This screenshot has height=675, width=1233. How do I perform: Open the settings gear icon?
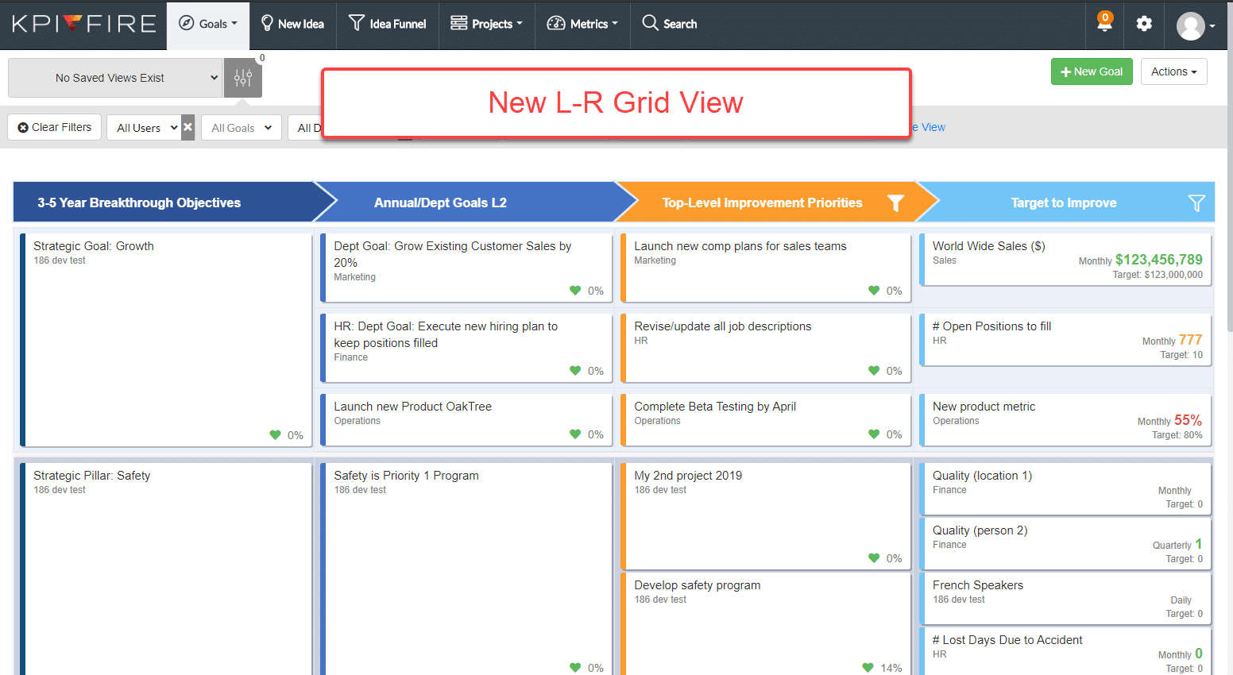tap(1144, 24)
